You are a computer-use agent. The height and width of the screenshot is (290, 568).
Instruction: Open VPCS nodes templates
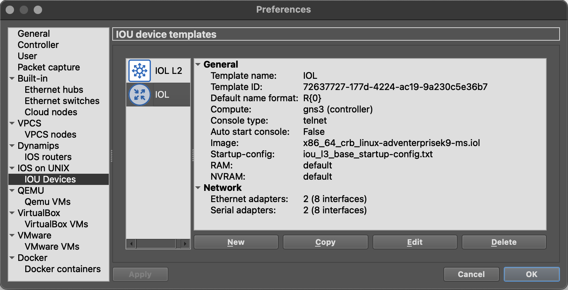click(51, 134)
